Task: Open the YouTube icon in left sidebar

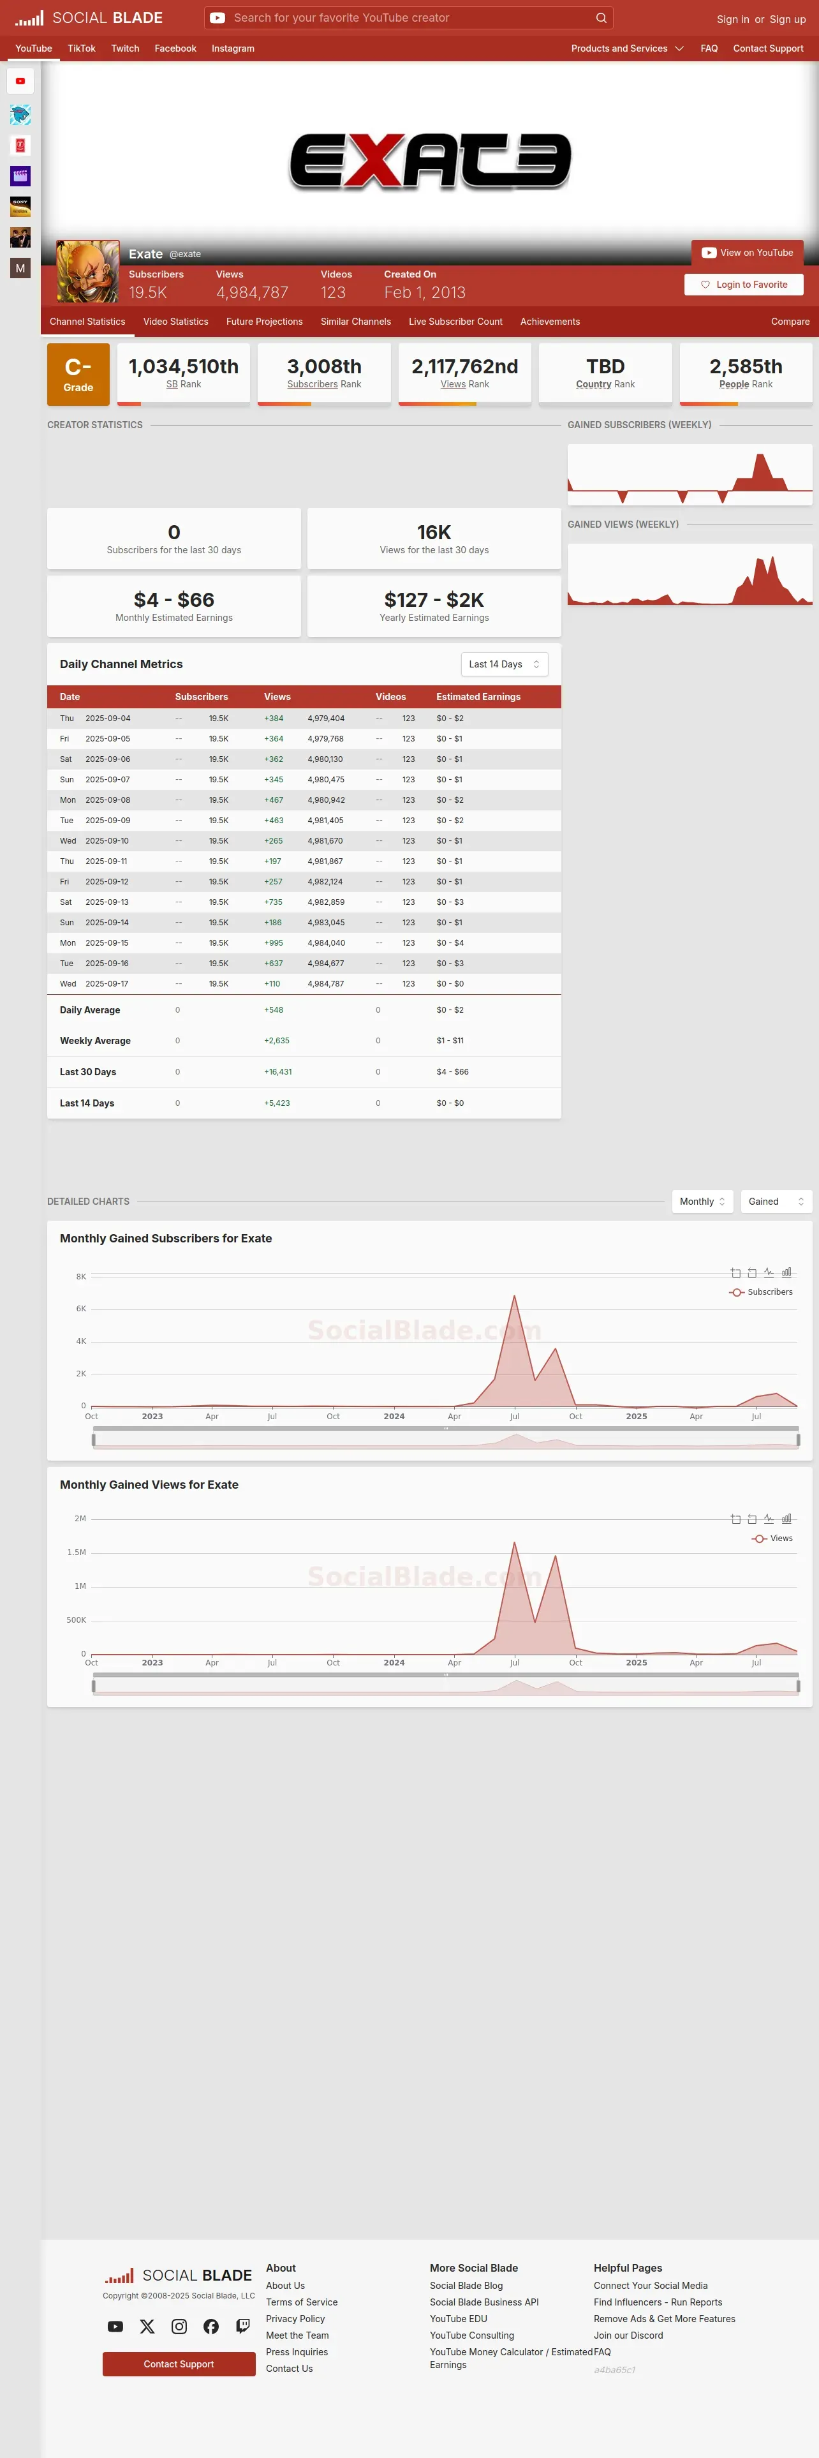Action: pos(20,81)
